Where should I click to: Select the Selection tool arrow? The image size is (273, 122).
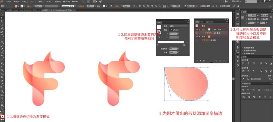point(2,14)
